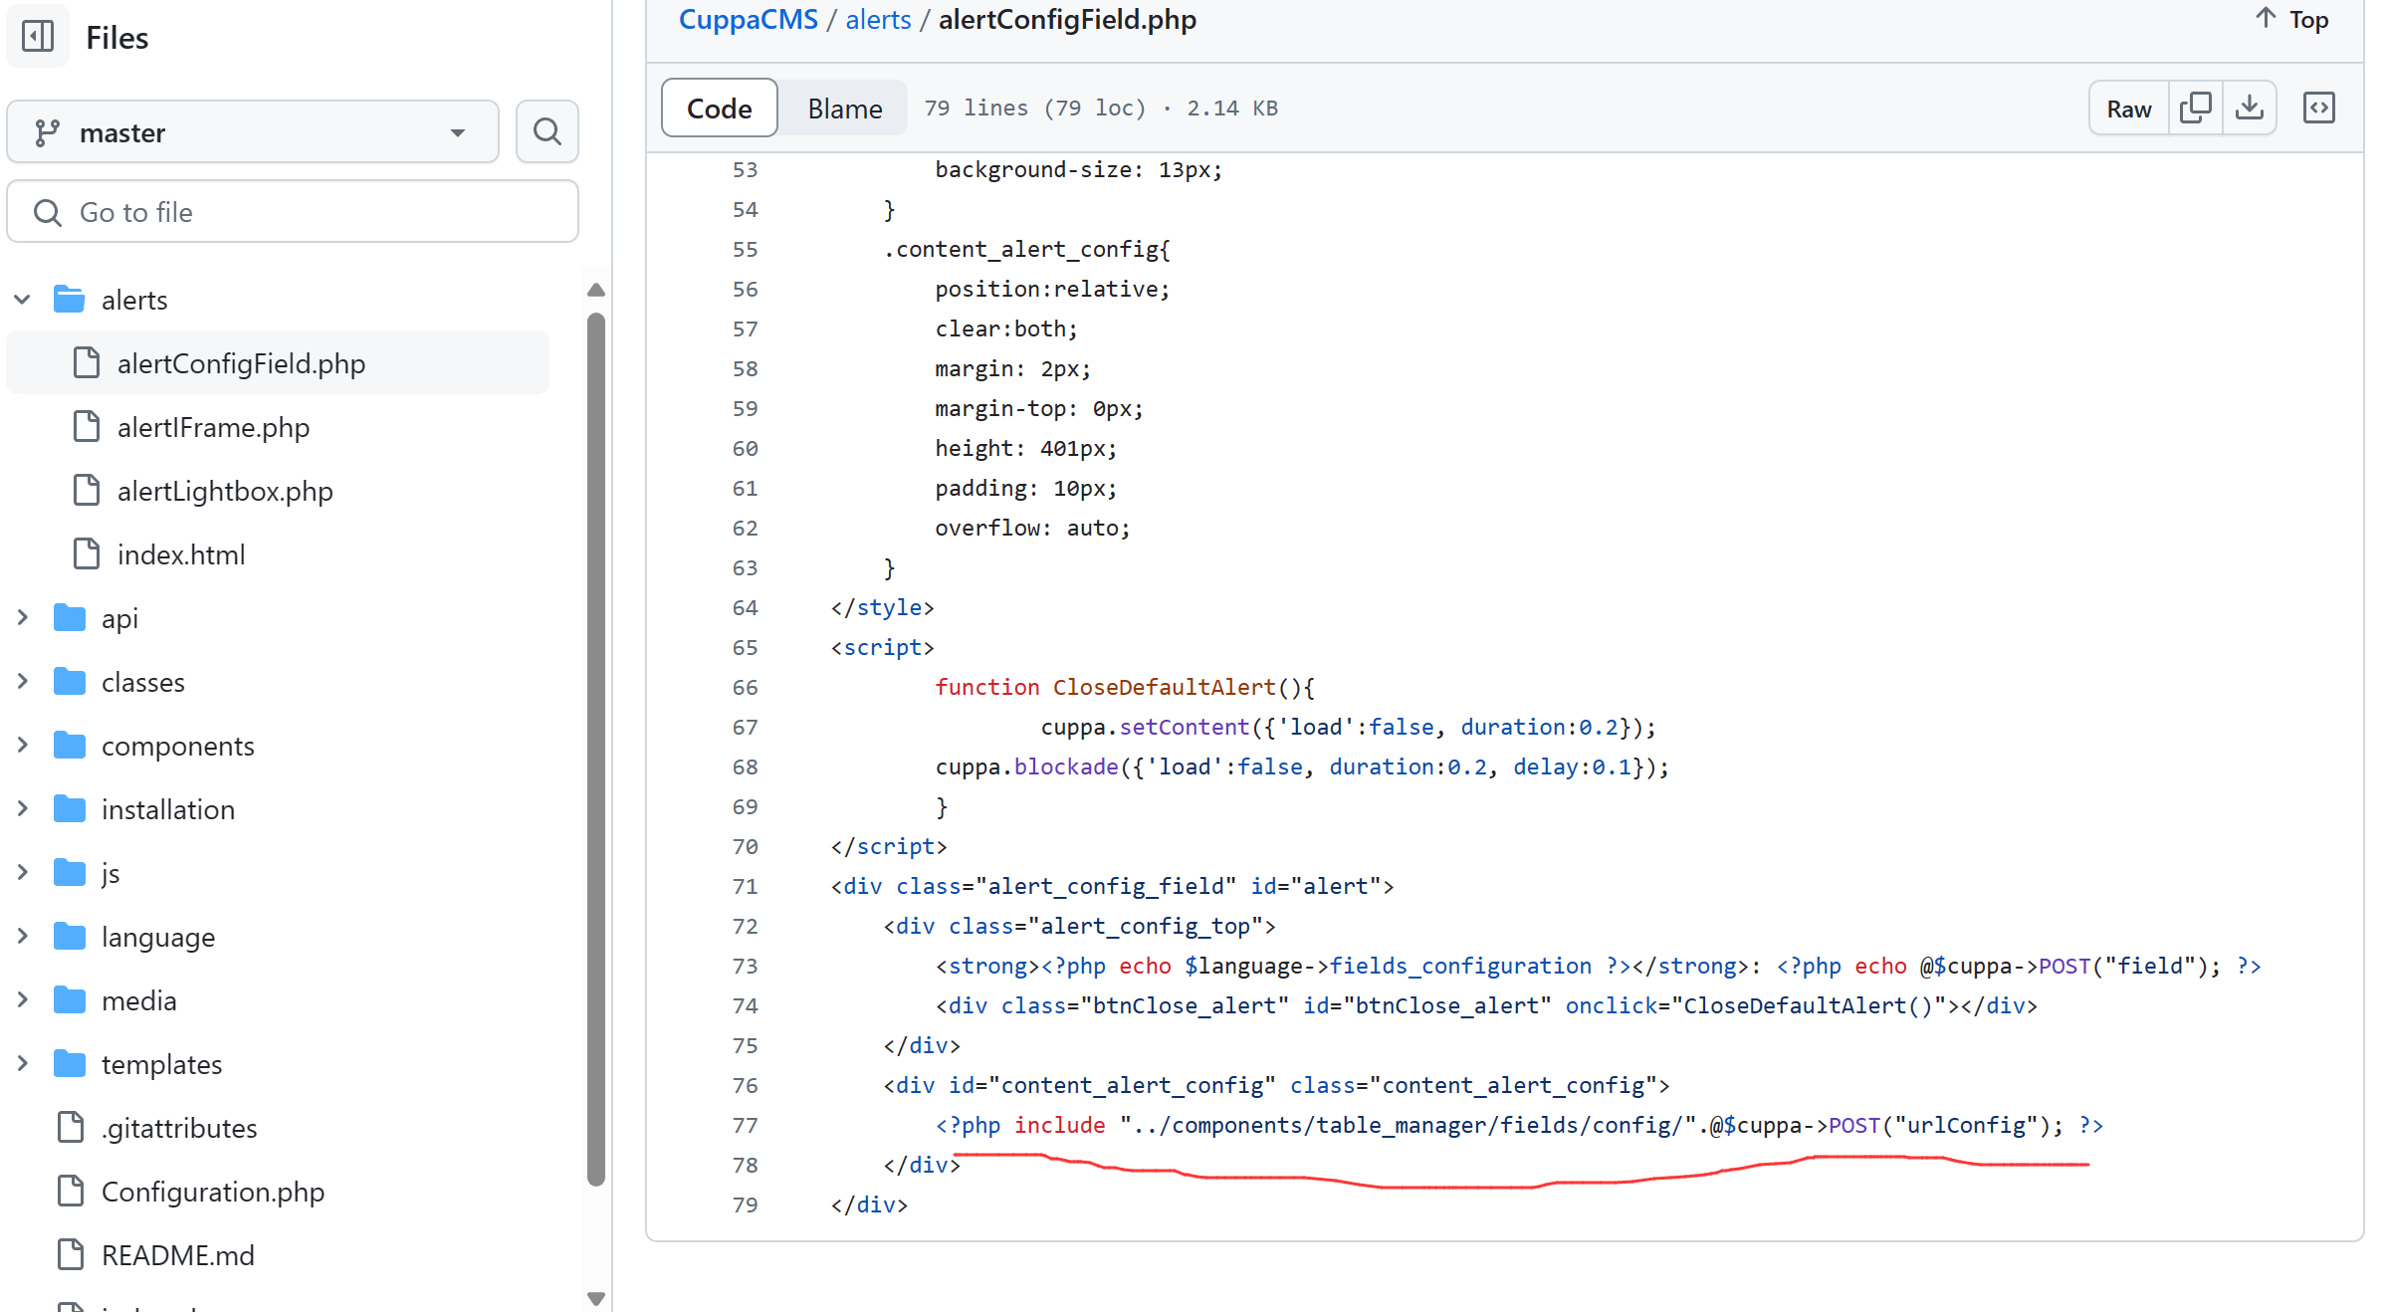
Task: Go to CuppaCMS breadcrumb link
Action: [x=748, y=20]
